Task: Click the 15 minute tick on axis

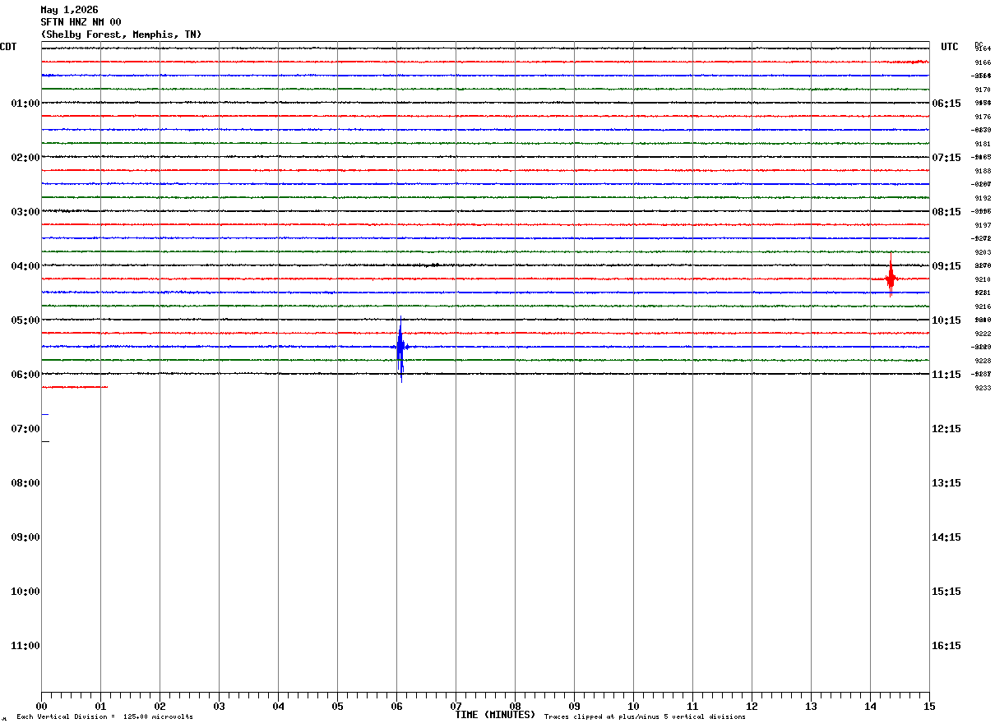Action: [x=929, y=706]
